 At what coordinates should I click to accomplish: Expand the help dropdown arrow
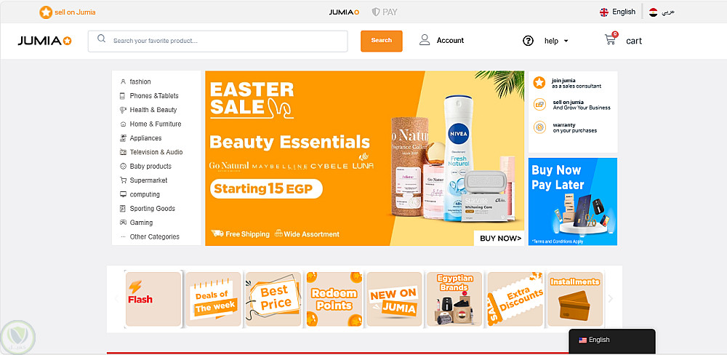(566, 41)
